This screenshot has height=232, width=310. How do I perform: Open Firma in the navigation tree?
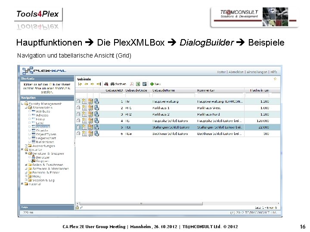[40, 119]
